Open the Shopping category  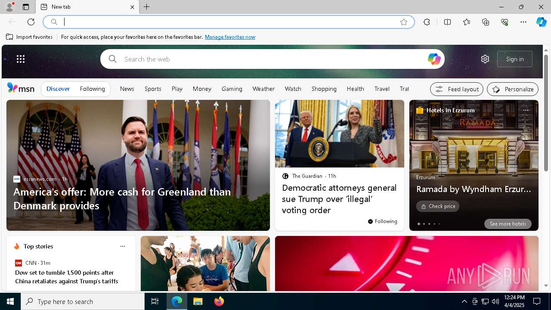[x=324, y=89]
